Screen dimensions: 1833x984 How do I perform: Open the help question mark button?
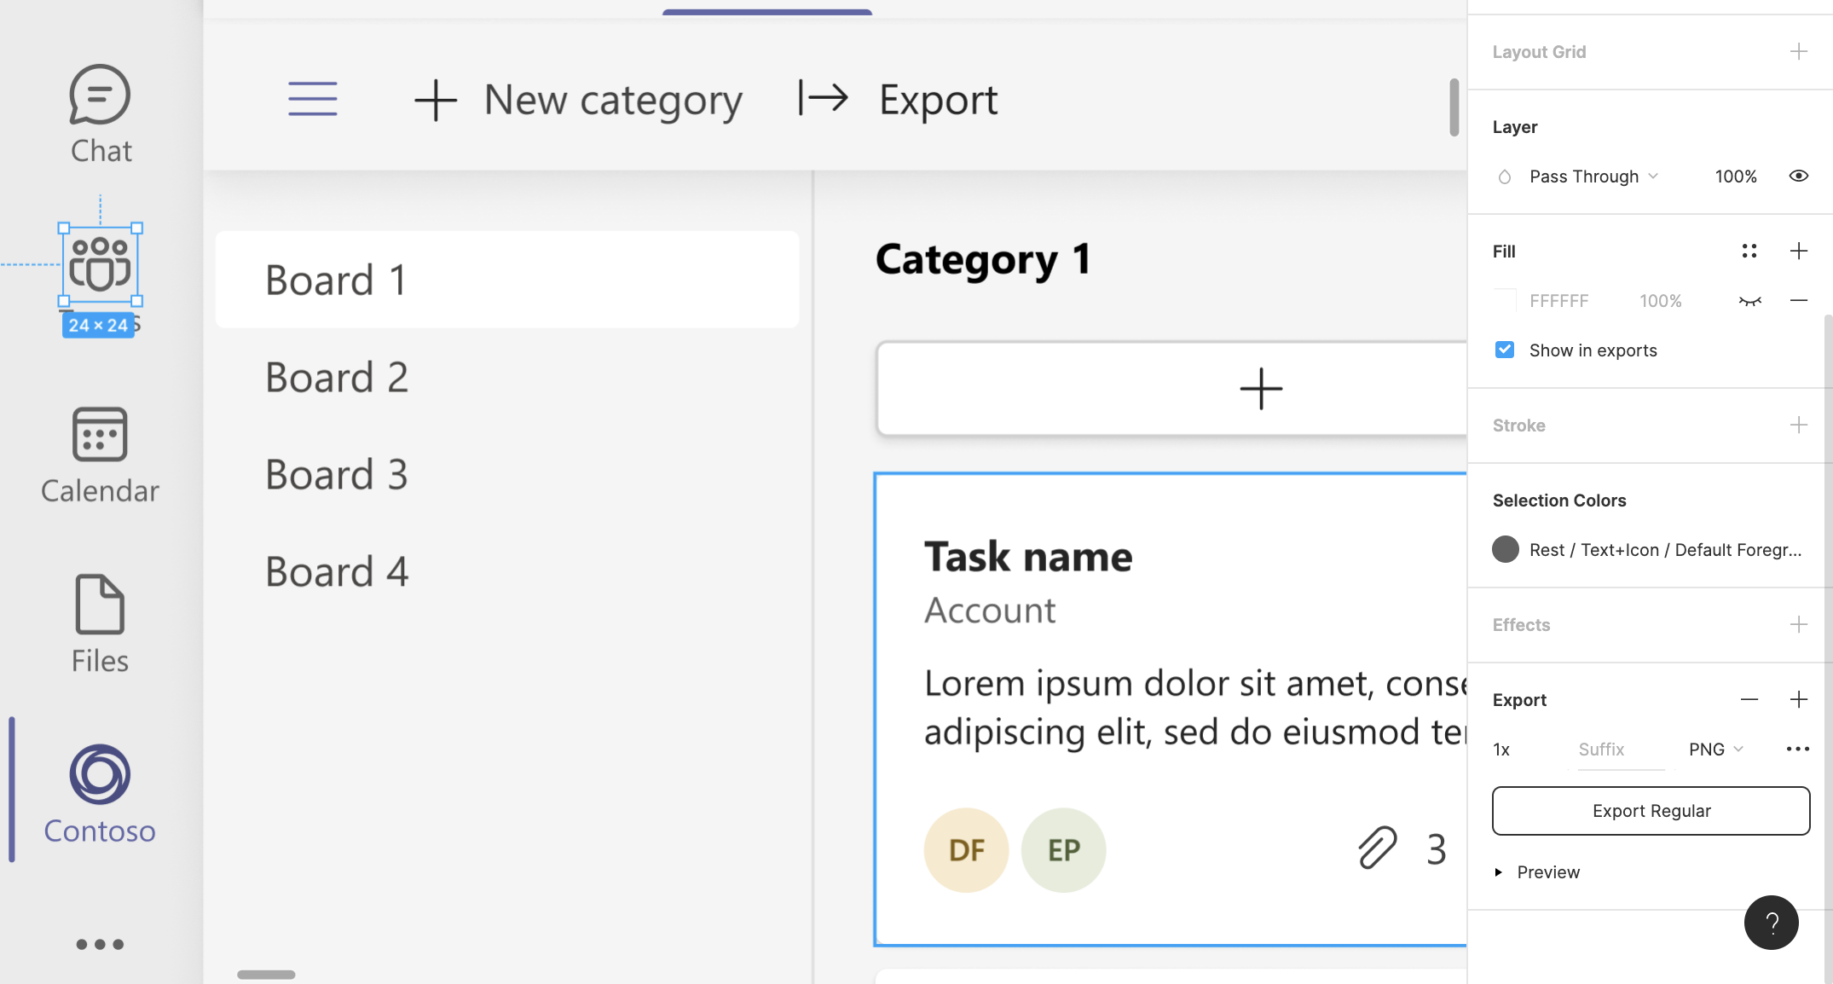pyautogui.click(x=1771, y=923)
